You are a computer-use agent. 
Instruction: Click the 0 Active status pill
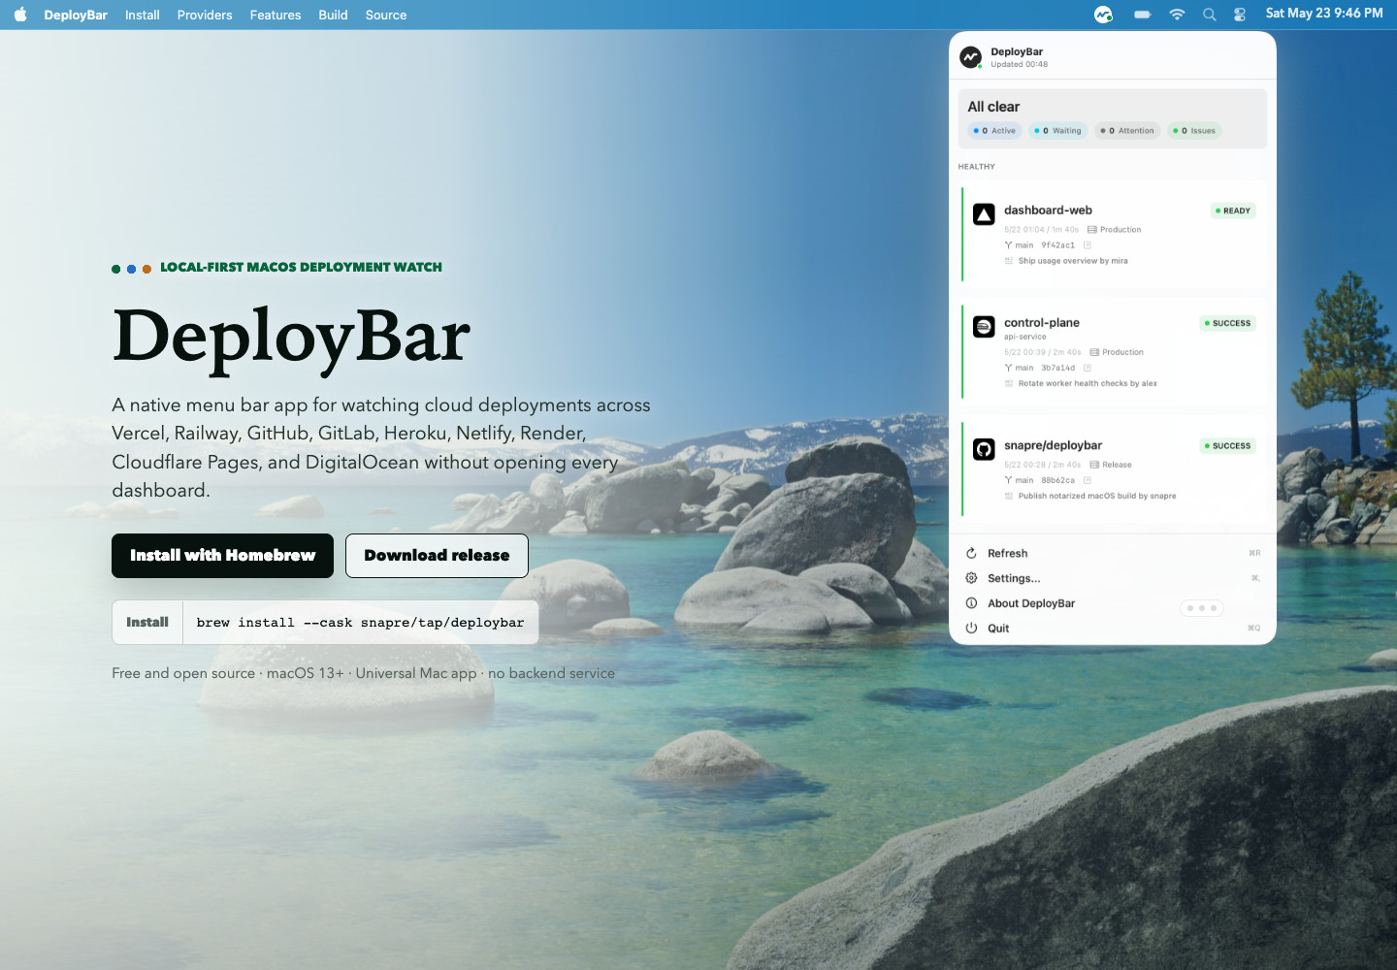coord(994,131)
